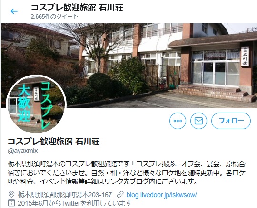Click the glass entrance doors in the banner photo

[214, 73]
